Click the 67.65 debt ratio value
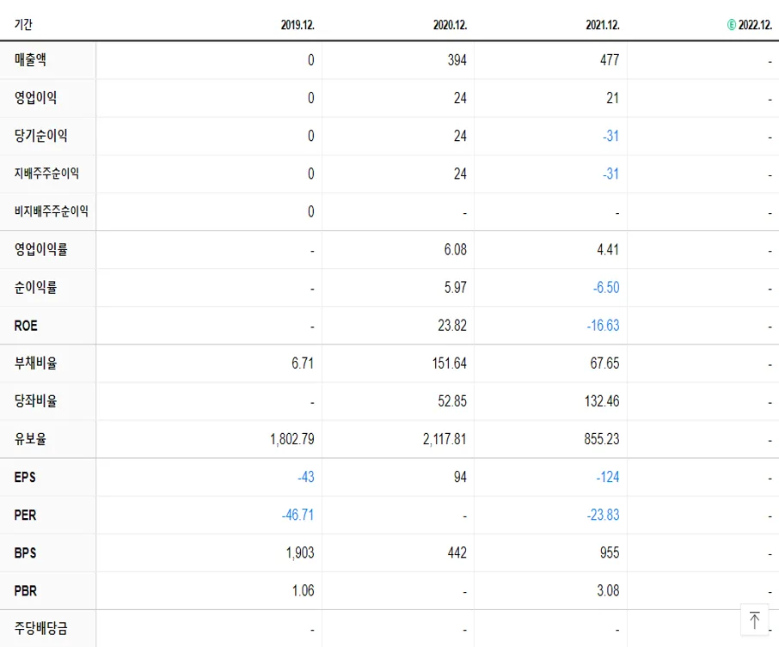 tap(604, 363)
